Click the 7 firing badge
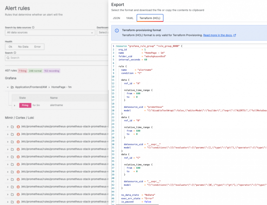 coord(22,71)
